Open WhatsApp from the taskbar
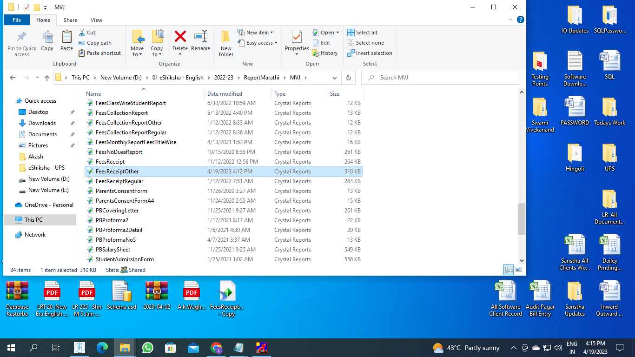Image resolution: width=635 pixels, height=357 pixels. 148,348
